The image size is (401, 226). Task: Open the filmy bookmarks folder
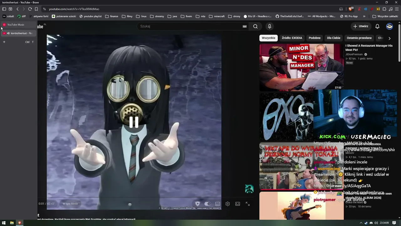pyautogui.click(x=127, y=16)
